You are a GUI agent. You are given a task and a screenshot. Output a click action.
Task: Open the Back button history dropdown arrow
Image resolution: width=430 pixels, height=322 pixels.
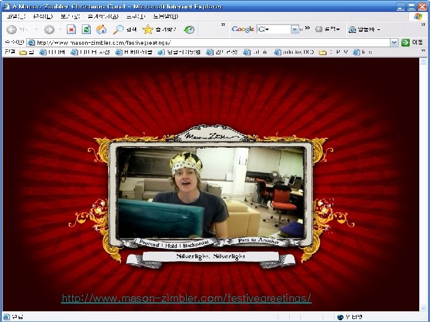[36, 29]
